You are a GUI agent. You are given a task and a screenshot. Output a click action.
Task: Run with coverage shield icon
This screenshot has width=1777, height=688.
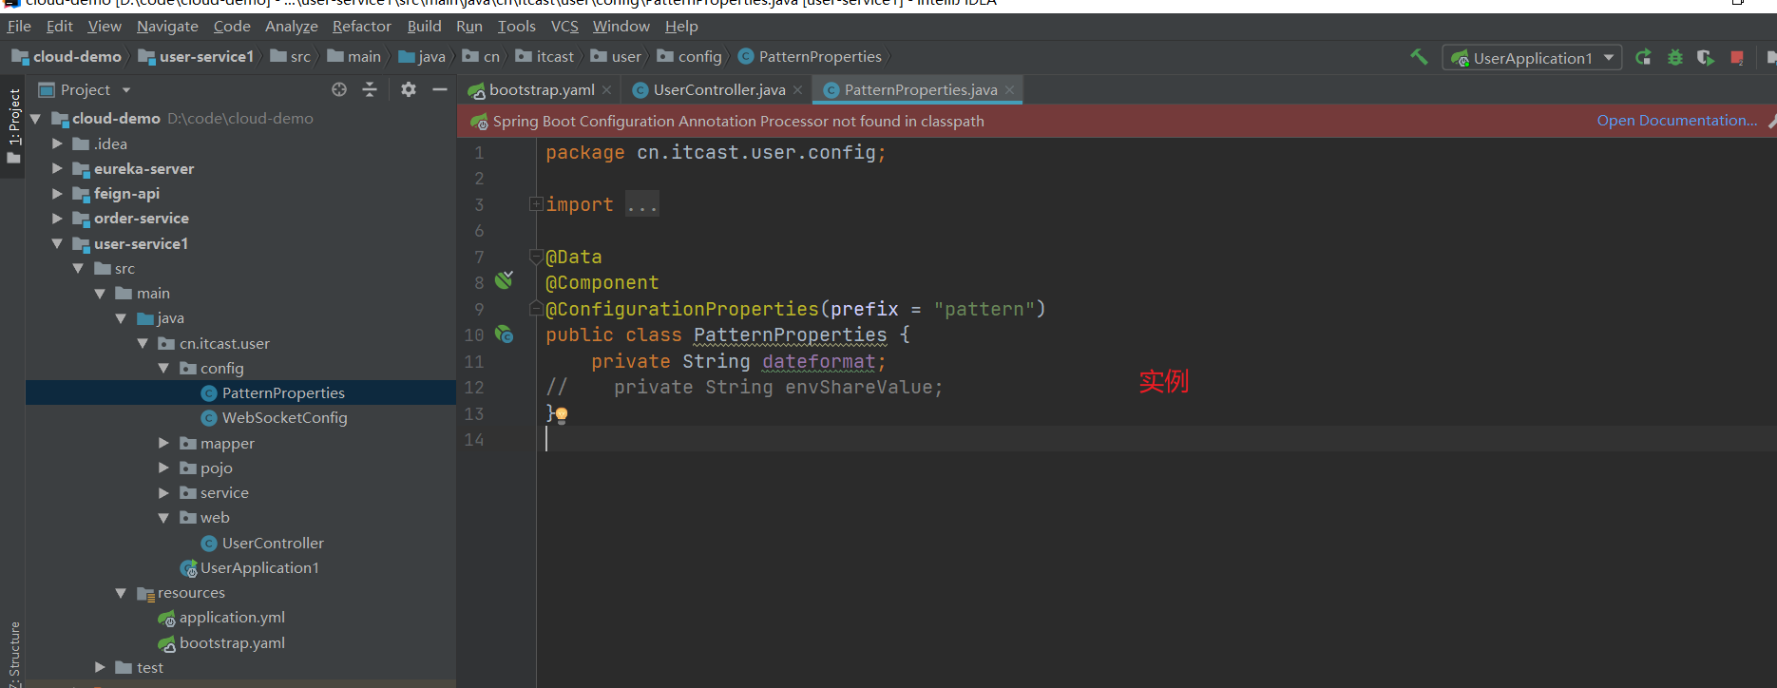point(1706,58)
